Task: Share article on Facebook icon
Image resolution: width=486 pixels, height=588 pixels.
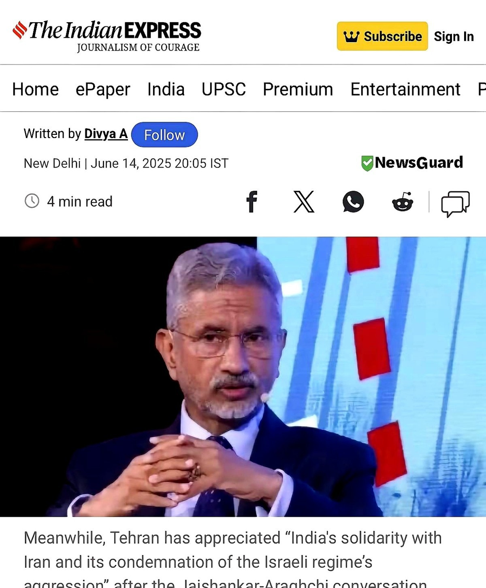Action: tap(252, 201)
